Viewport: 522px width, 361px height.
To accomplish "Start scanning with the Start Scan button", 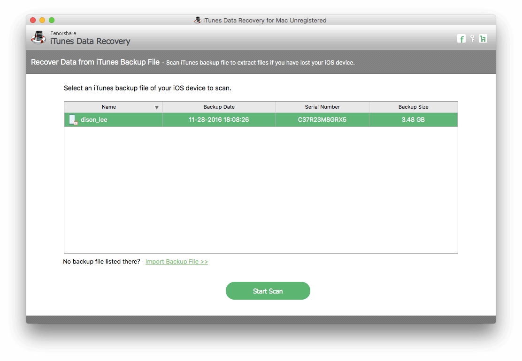I will [x=268, y=291].
